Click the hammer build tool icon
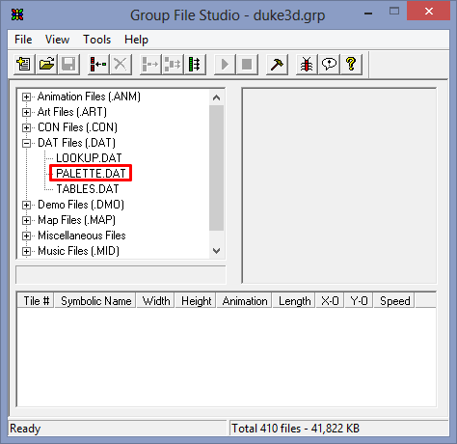The image size is (457, 444). coord(277,65)
